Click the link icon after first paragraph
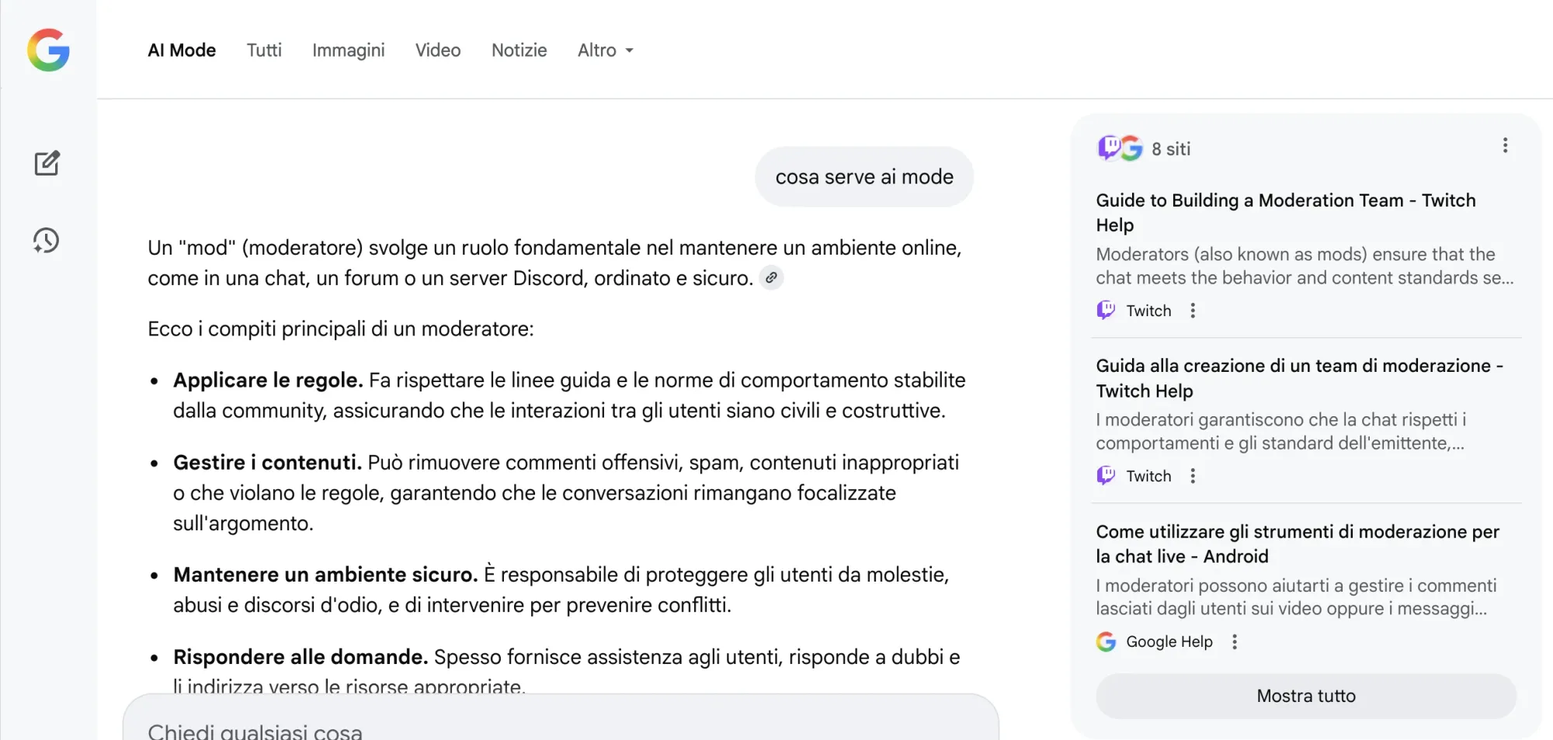Image resolution: width=1553 pixels, height=740 pixels. pyautogui.click(x=771, y=278)
